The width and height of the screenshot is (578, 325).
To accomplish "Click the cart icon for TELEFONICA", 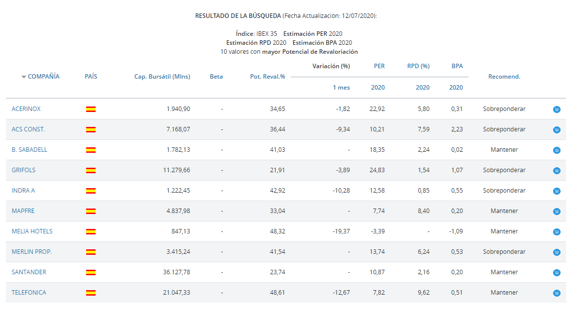I will point(557,293).
